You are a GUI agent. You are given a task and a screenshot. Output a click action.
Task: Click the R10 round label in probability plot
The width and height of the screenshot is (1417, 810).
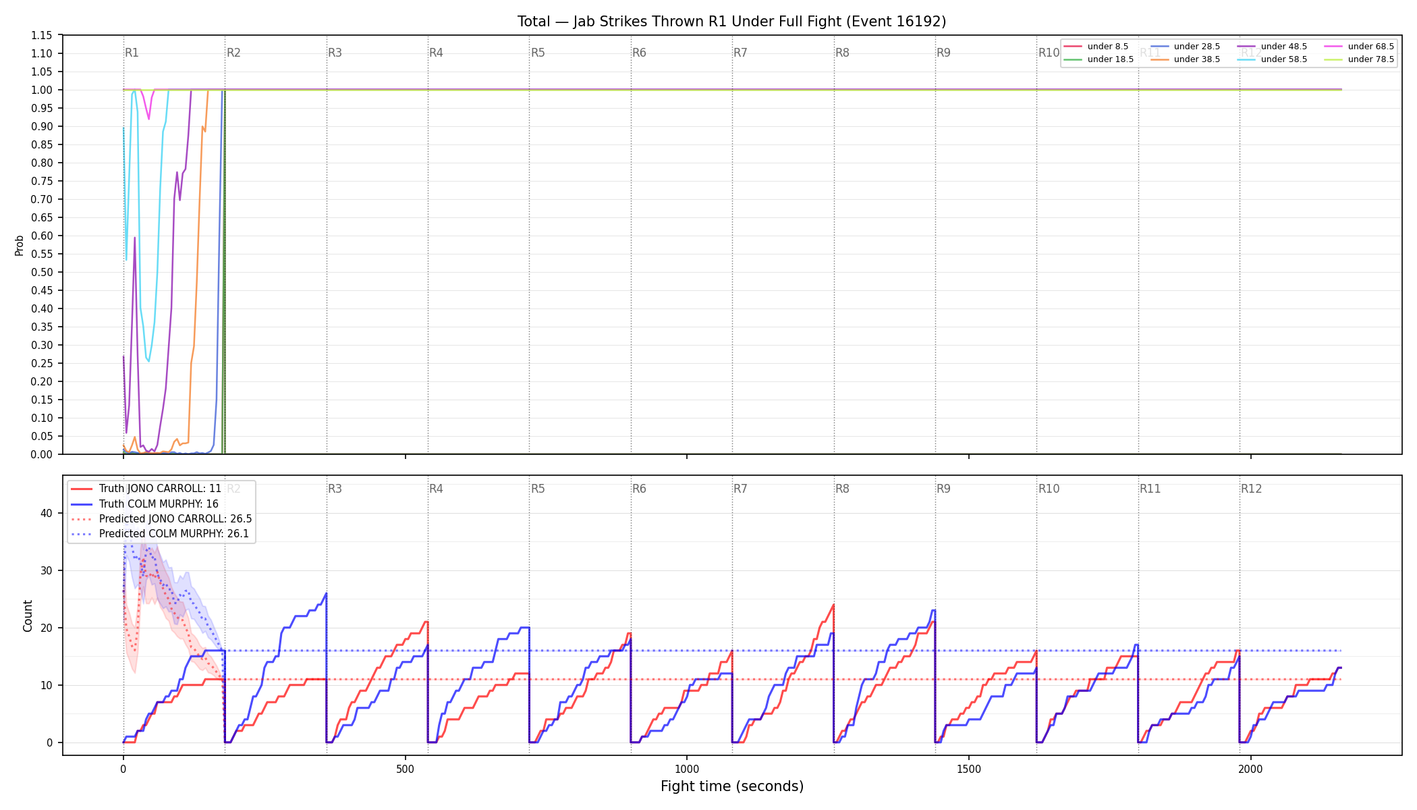click(1049, 53)
